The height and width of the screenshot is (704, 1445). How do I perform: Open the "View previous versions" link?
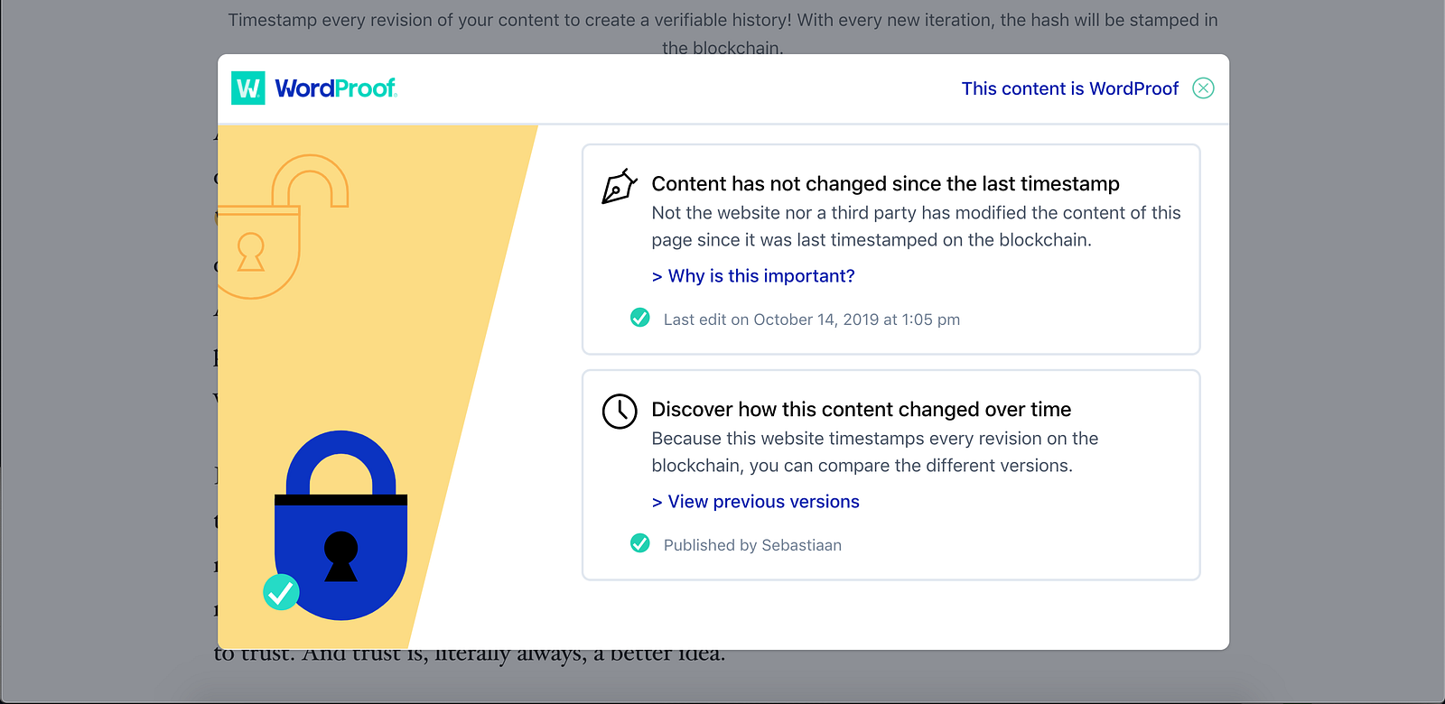pyautogui.click(x=756, y=502)
